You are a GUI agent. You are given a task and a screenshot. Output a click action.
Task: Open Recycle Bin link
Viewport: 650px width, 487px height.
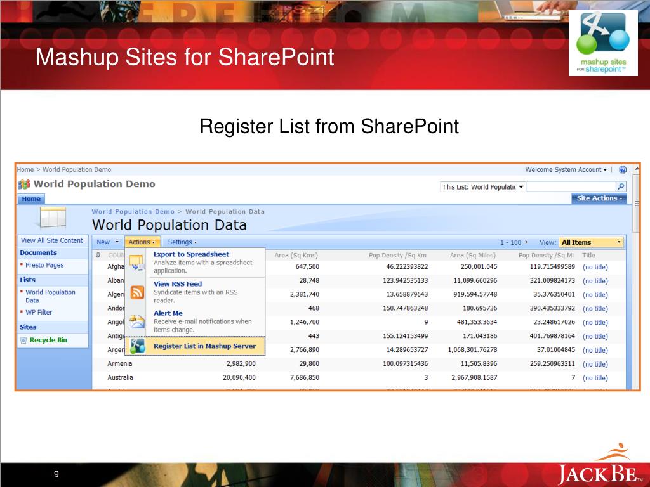(48, 340)
